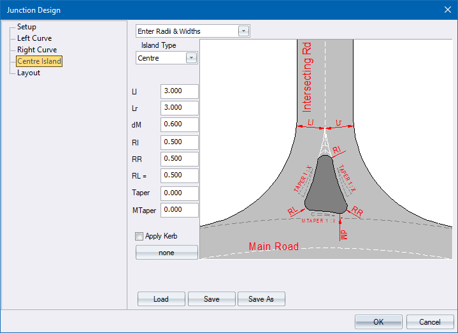The height and width of the screenshot is (333, 458).
Task: Confirm with the OK button
Action: tap(378, 322)
